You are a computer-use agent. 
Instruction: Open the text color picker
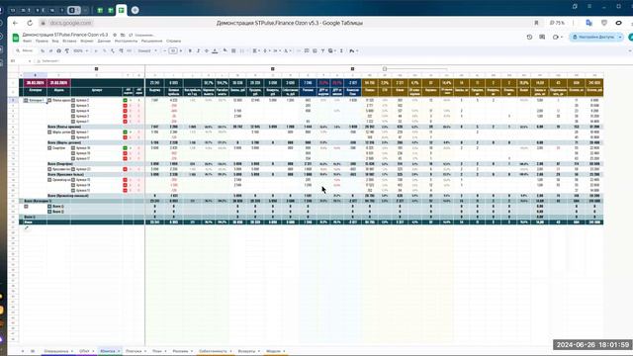click(x=216, y=50)
